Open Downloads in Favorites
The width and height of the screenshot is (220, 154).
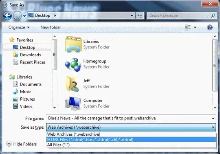31,55
